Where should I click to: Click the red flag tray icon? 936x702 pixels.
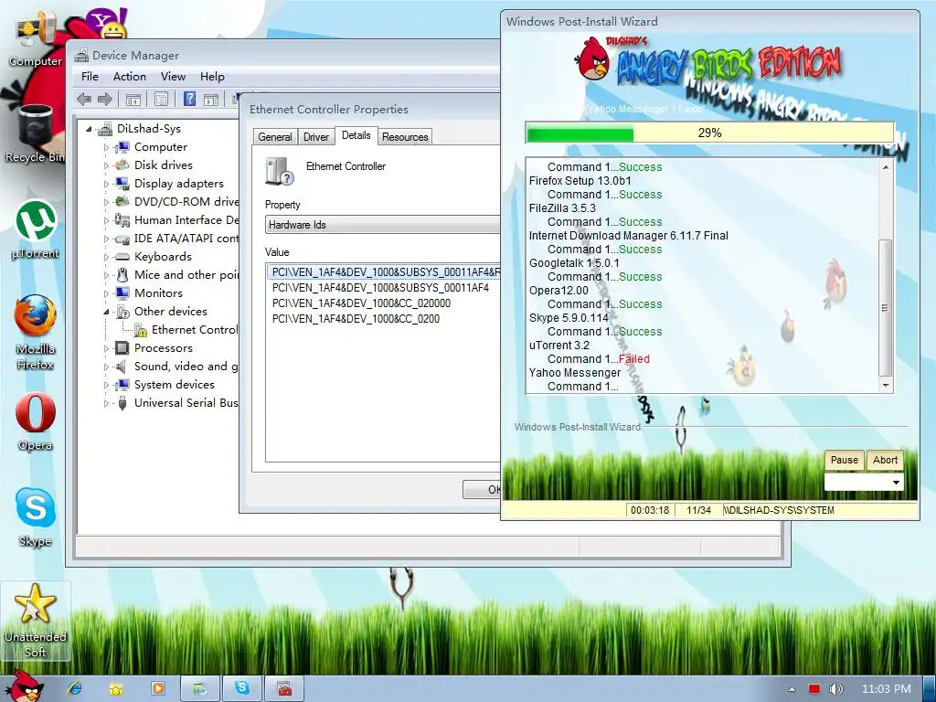tap(814, 689)
